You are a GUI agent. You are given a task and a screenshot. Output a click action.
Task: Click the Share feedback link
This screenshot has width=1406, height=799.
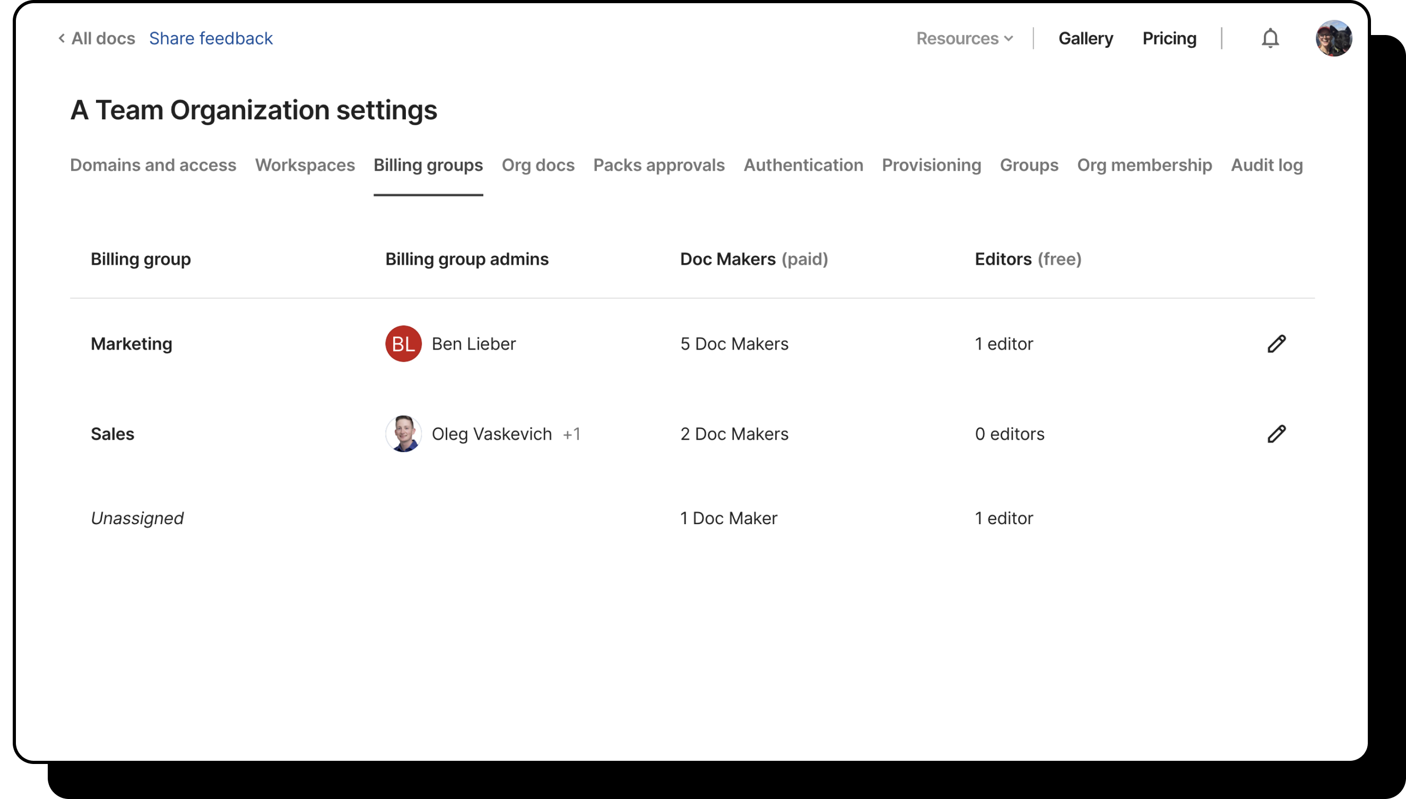tap(211, 38)
